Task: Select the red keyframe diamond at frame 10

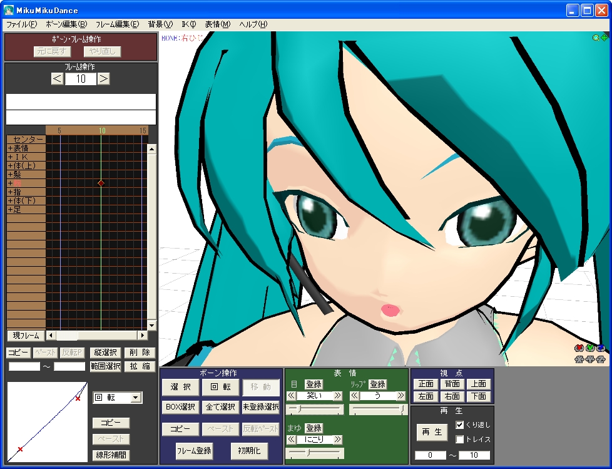Action: coord(101,183)
